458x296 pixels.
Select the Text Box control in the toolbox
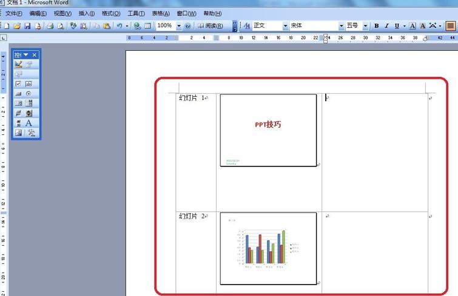(29, 84)
